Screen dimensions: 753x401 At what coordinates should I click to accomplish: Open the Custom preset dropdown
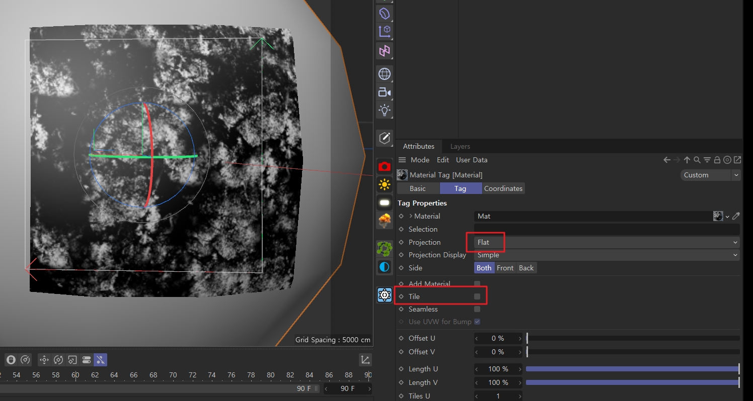click(x=711, y=175)
